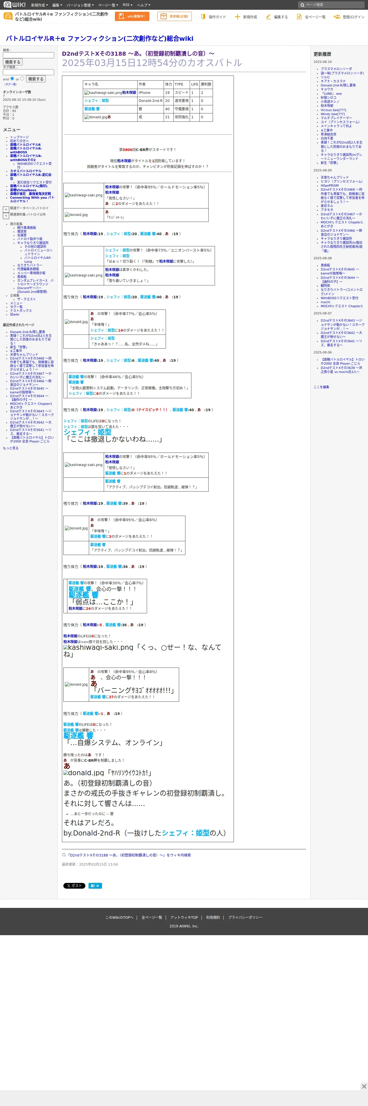The width and height of the screenshot is (368, 1106).
Task: Click もっと見る under recently created pages
Action: tap(11, 448)
